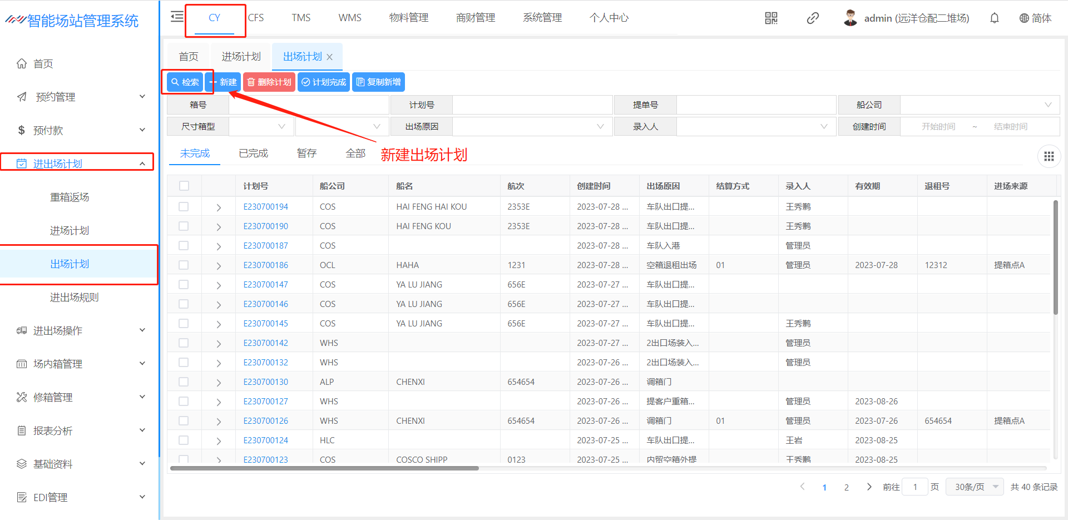Open the 30条/页 page size dropdown

975,487
